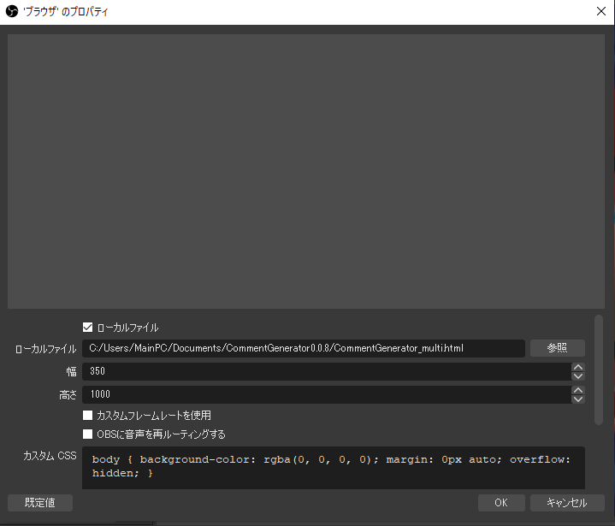The height and width of the screenshot is (526, 615).
Task: Click the 幅 width field showing 350
Action: [x=327, y=371]
